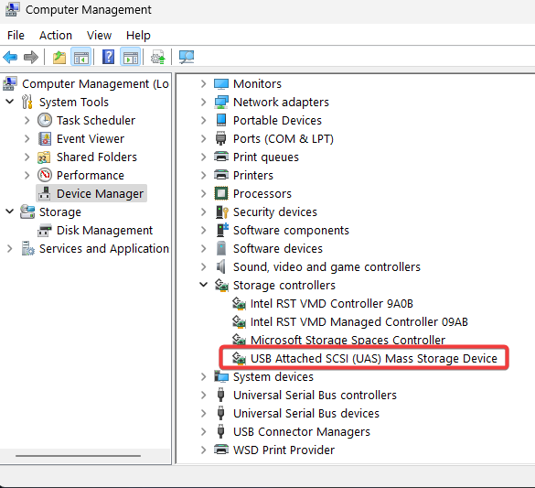Click left pane horizontal scrollbar
This screenshot has height=488, width=535.
pyautogui.click(x=78, y=456)
